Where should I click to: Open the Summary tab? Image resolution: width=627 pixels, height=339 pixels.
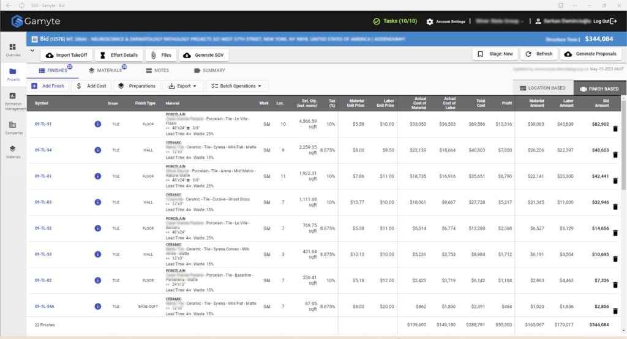pyautogui.click(x=209, y=70)
